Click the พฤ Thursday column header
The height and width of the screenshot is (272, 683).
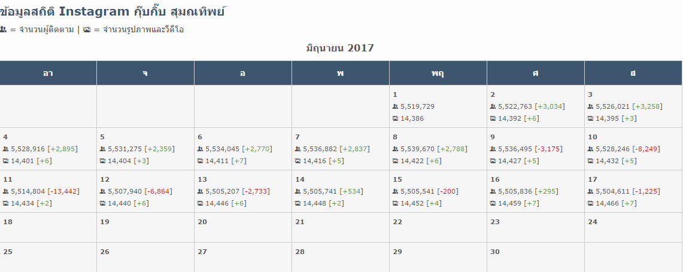[x=438, y=73]
